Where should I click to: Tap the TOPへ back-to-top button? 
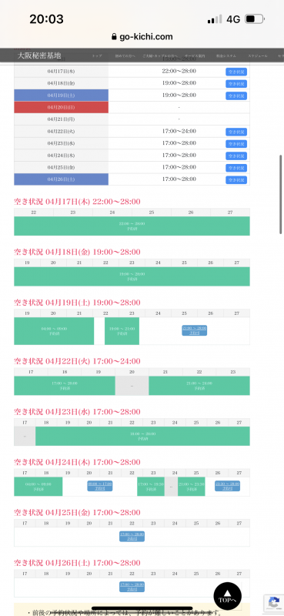click(x=228, y=596)
